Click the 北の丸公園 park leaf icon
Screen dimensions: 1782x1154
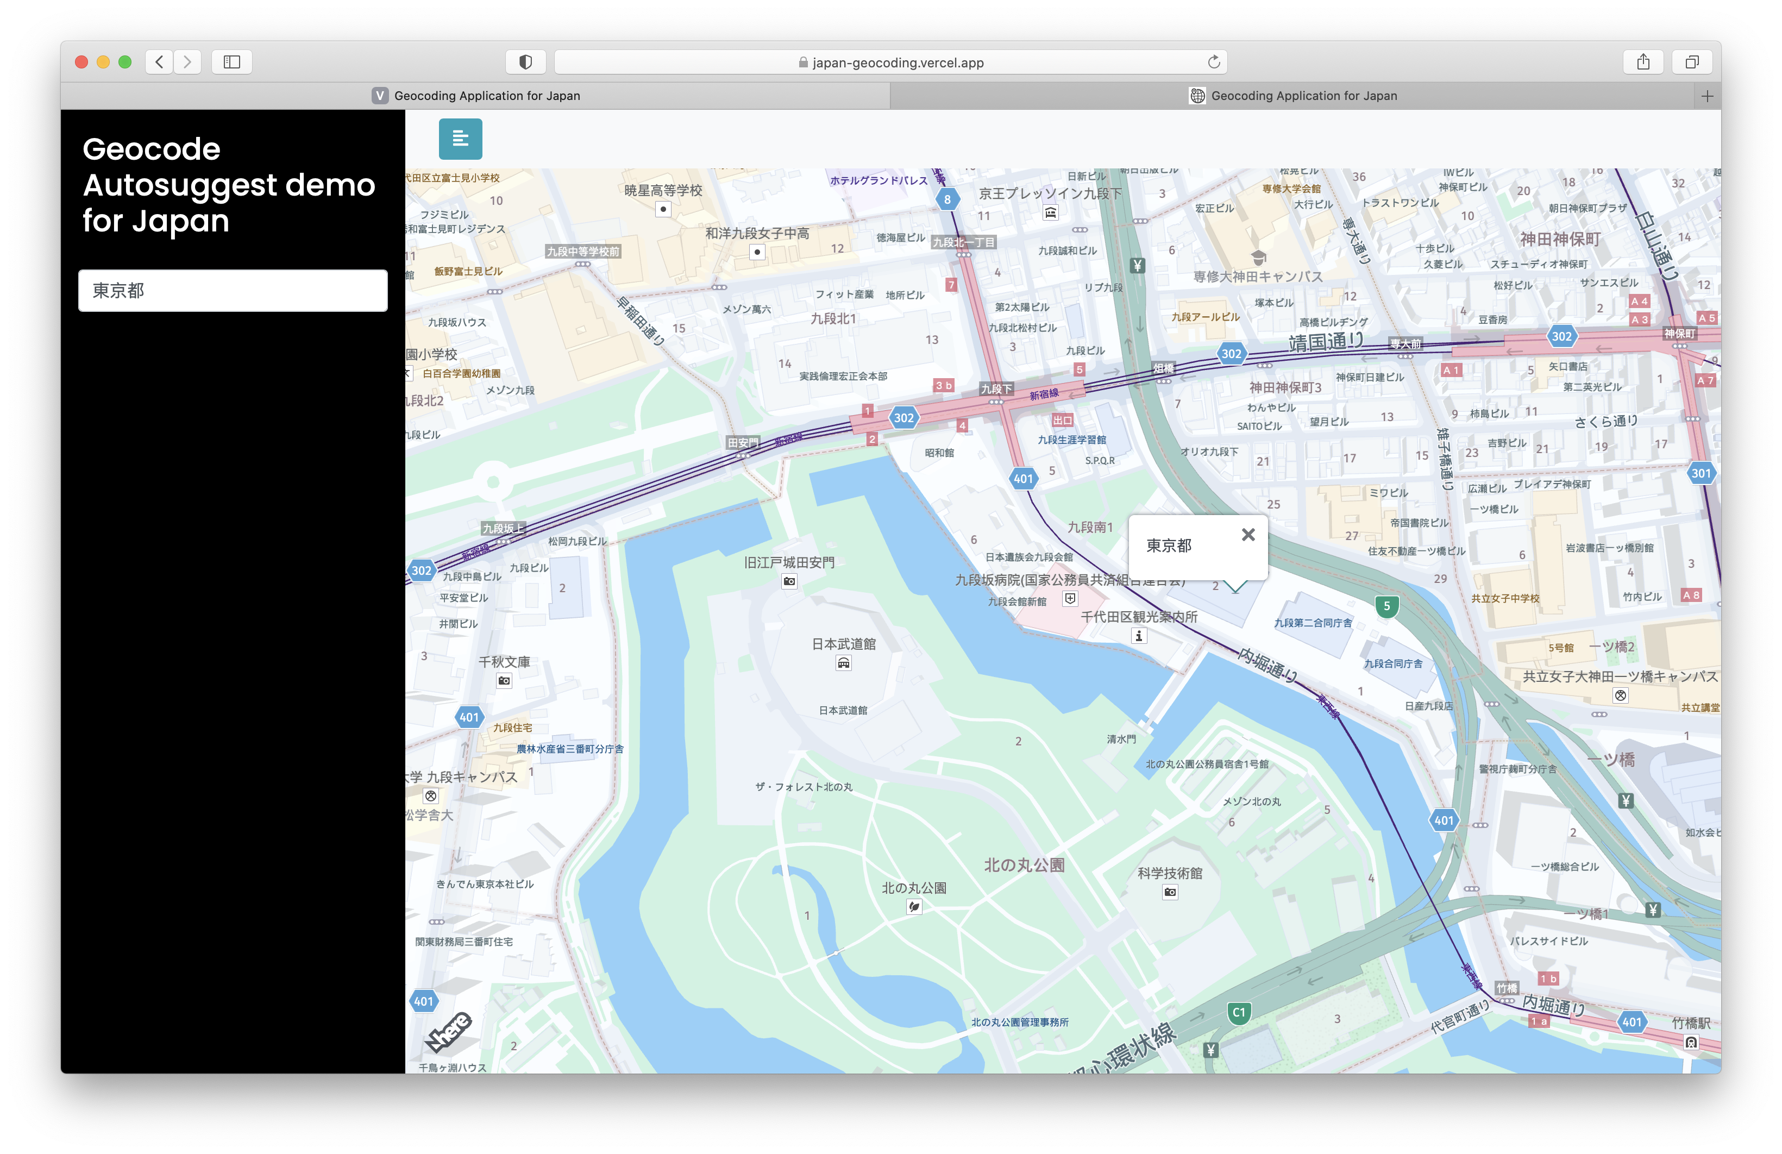click(913, 907)
